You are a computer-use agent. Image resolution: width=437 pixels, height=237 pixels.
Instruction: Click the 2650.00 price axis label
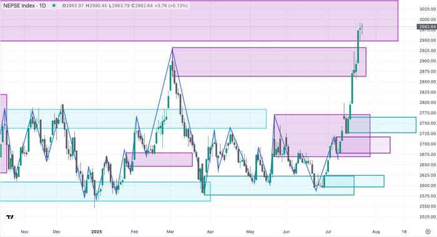pyautogui.click(x=427, y=164)
